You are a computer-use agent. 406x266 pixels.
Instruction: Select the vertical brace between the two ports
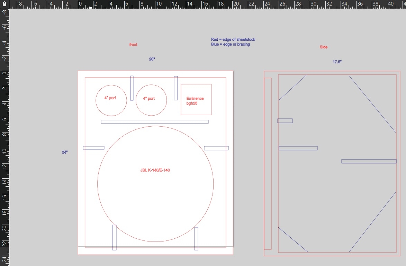pos(132,88)
